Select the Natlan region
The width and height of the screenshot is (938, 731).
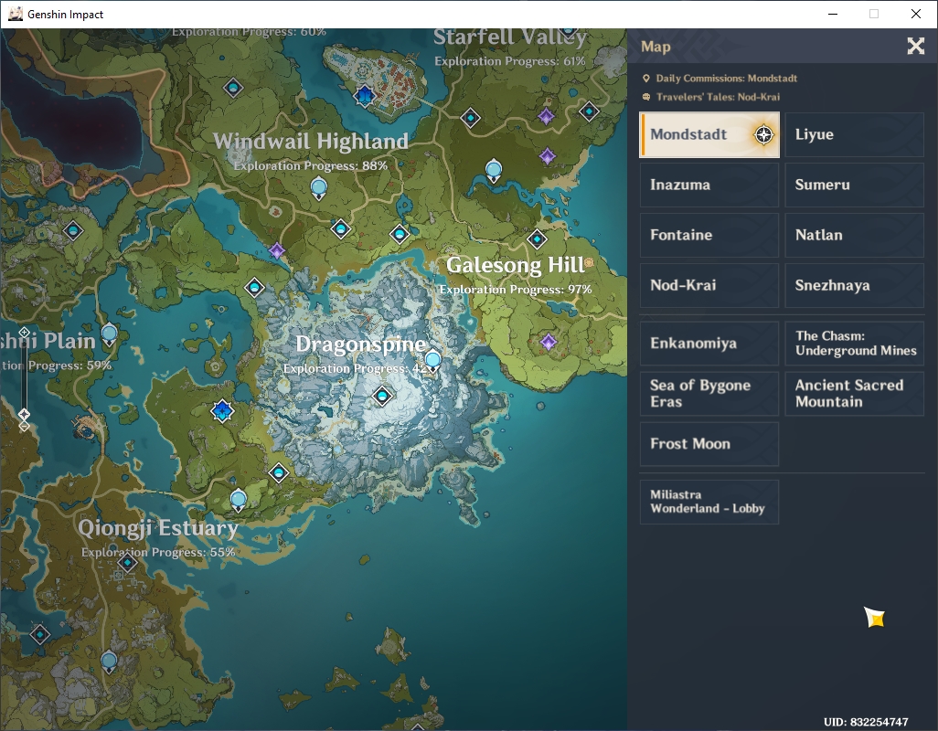(x=854, y=235)
